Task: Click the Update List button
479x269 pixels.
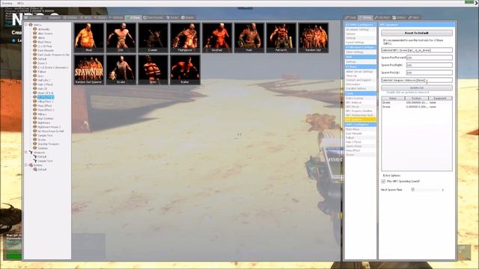Action: coord(417,88)
